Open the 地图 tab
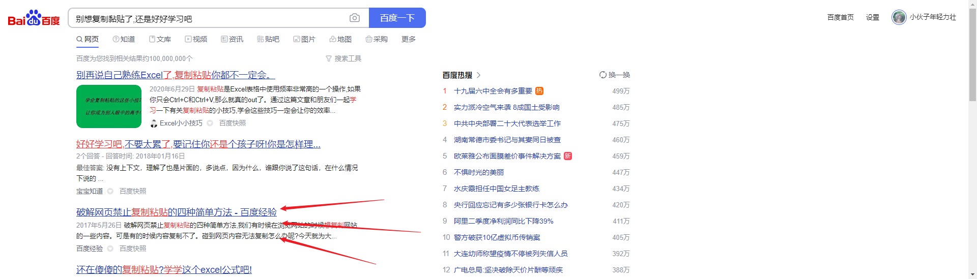The image size is (977, 279). pos(340,39)
